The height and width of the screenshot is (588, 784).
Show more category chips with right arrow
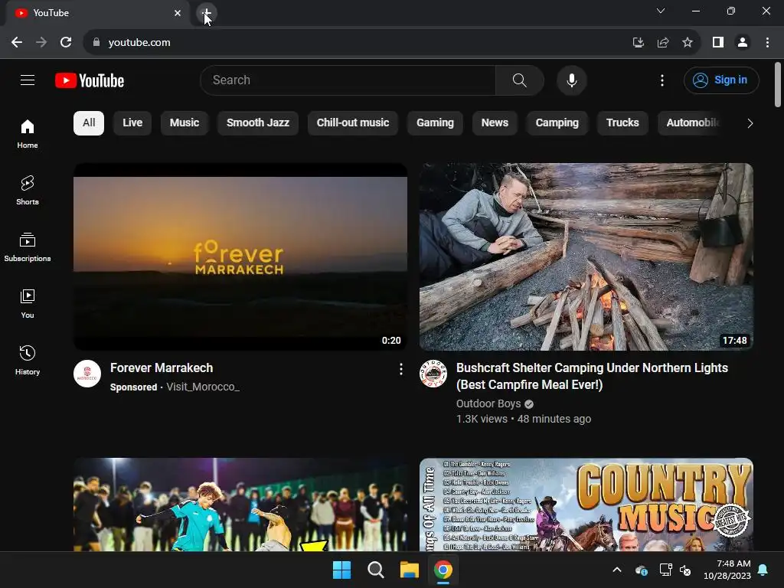[x=750, y=123]
